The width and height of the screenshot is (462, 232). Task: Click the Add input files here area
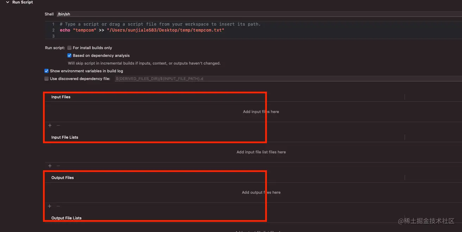pos(261,112)
